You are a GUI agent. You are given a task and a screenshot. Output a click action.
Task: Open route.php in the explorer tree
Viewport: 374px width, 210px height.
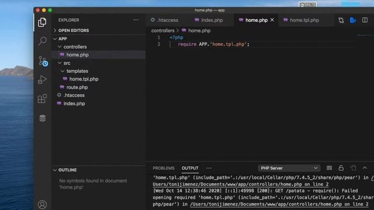pos(98,87)
